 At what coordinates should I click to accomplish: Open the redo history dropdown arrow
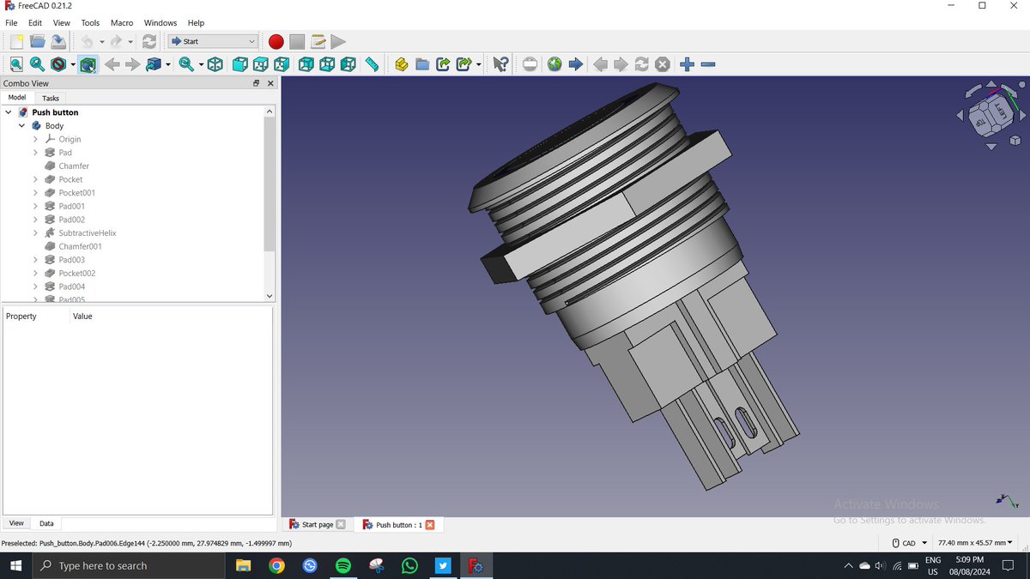130,41
